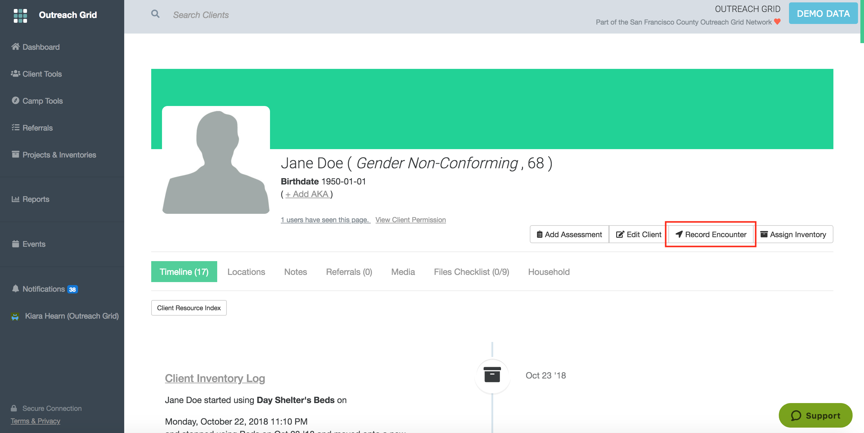The height and width of the screenshot is (433, 864).
Task: Click the Reports bar chart icon
Action: pyautogui.click(x=15, y=199)
